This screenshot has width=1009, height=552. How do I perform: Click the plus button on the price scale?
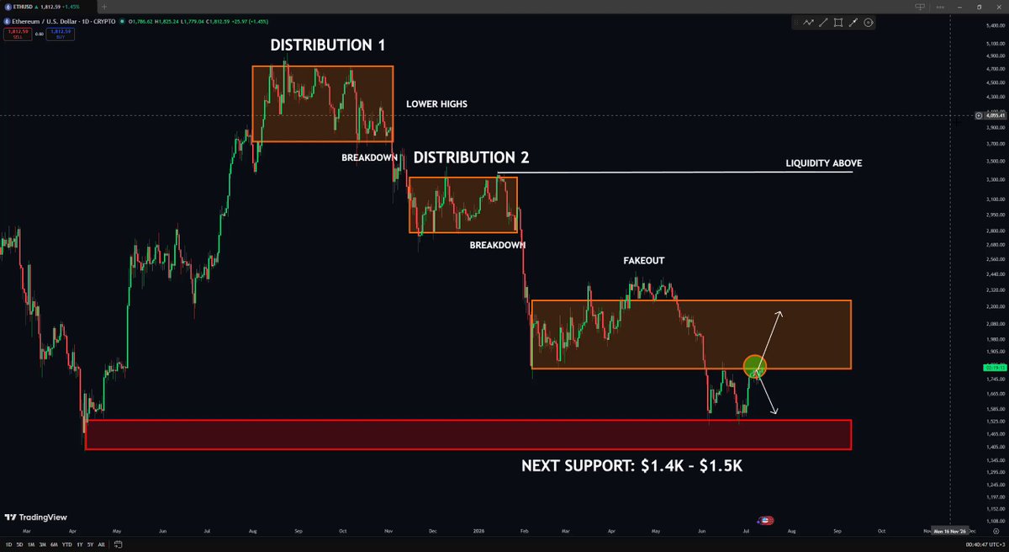[x=979, y=115]
